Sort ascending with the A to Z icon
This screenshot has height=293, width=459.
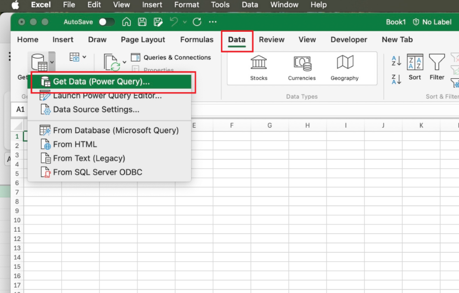pyautogui.click(x=396, y=61)
